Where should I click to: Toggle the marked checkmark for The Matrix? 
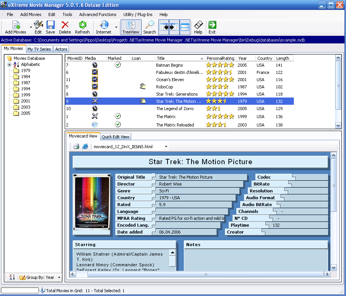[x=118, y=116]
